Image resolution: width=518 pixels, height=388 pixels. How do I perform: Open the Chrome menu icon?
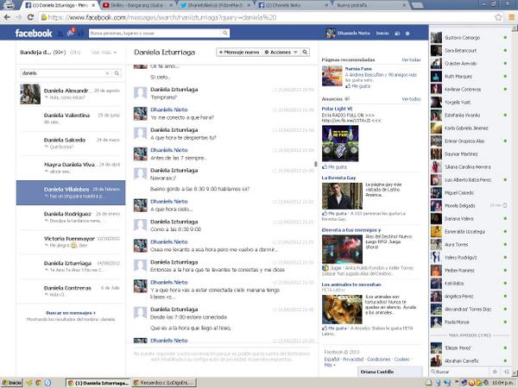511,17
